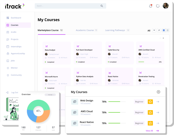Screen dimensions: 174x135
Task: Open the Full Stack Developer course
Action: point(88,53)
